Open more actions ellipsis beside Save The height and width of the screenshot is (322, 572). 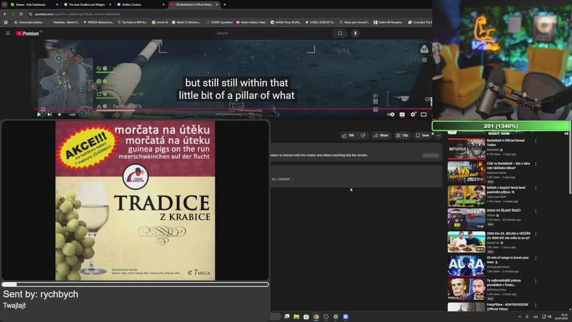point(438,136)
